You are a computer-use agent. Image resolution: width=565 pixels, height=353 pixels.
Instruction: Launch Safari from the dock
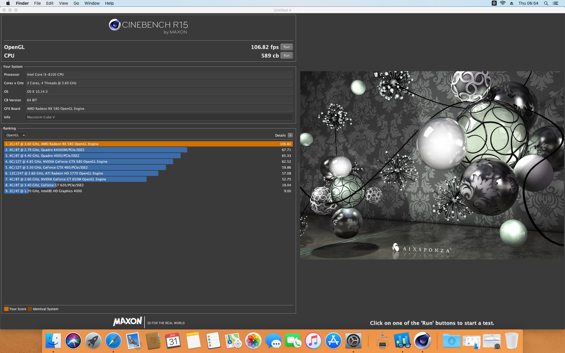tap(113, 341)
